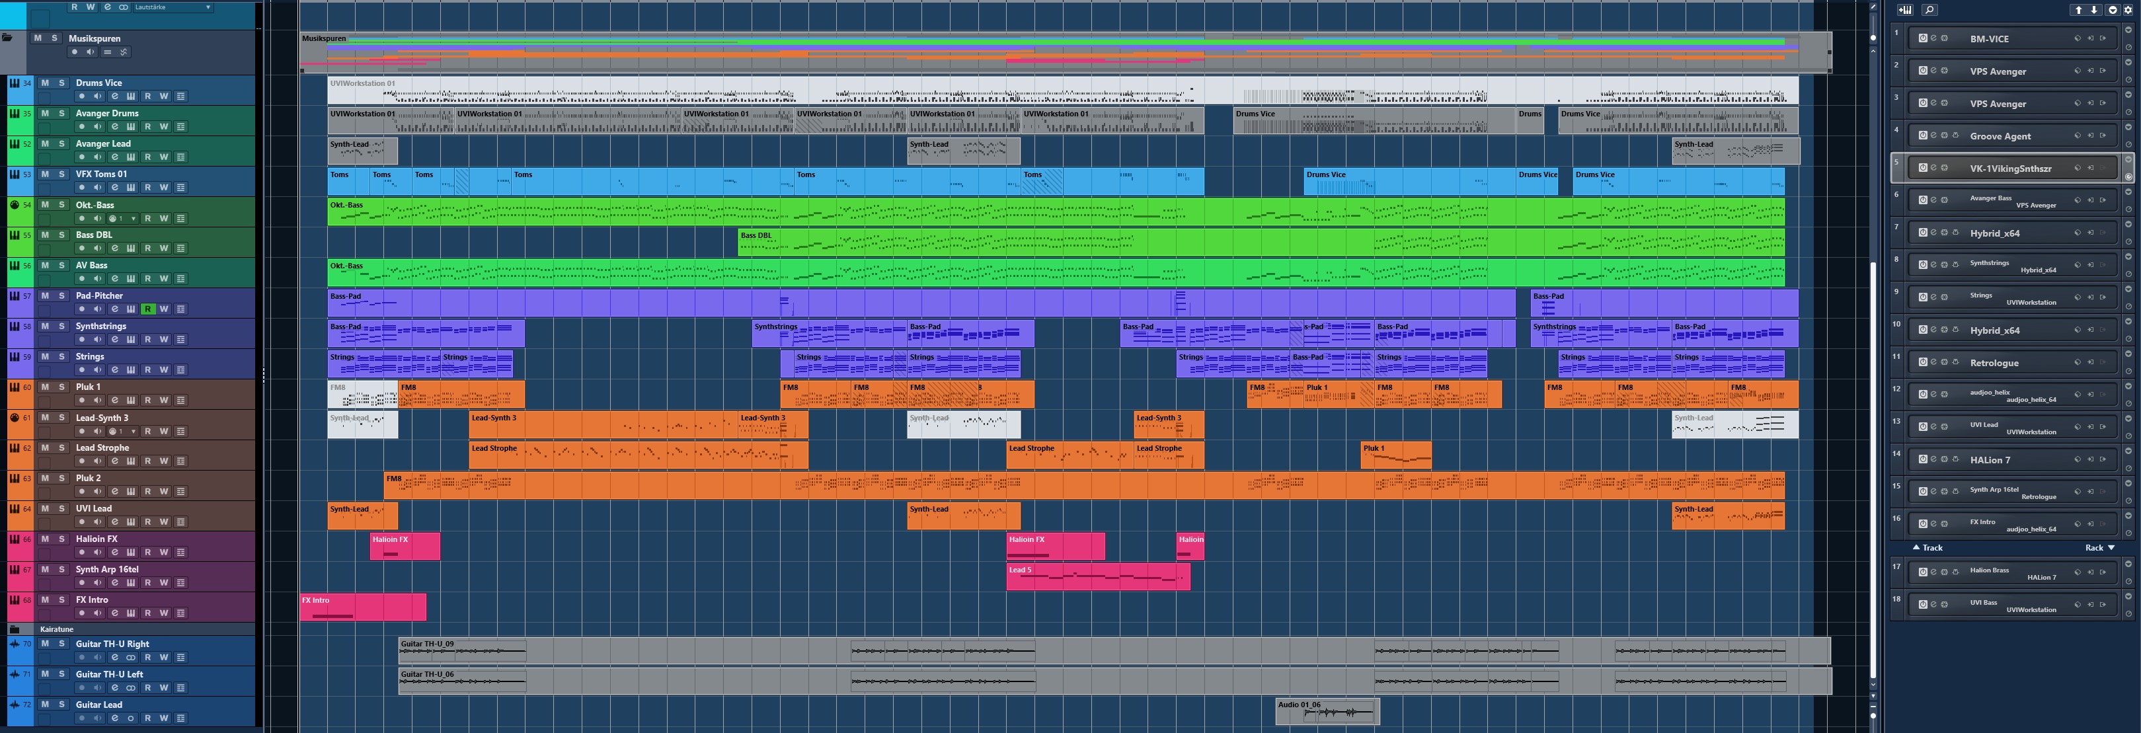Open Okt.-Bass MIDI channel dropdown
Viewport: 2141px width, 733px height.
[x=133, y=219]
